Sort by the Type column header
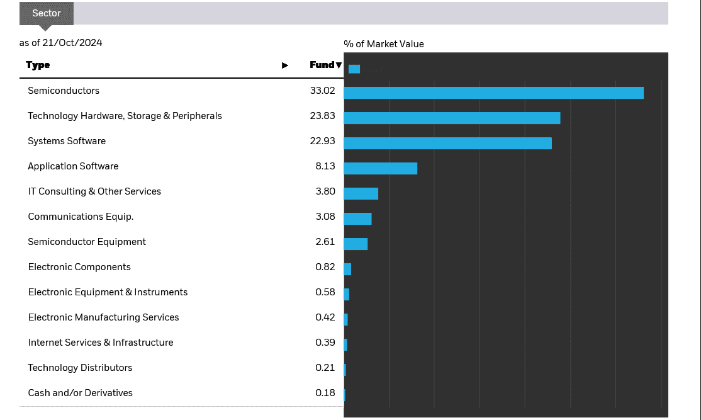The width and height of the screenshot is (701, 420). (38, 65)
